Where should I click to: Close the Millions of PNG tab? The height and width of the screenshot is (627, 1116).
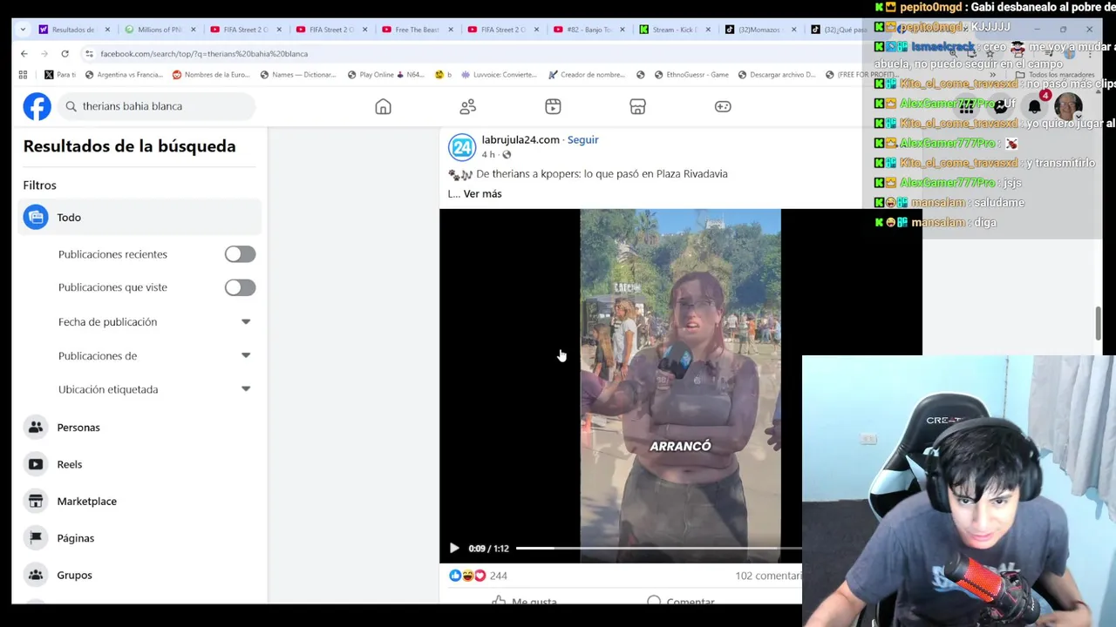coord(194,30)
